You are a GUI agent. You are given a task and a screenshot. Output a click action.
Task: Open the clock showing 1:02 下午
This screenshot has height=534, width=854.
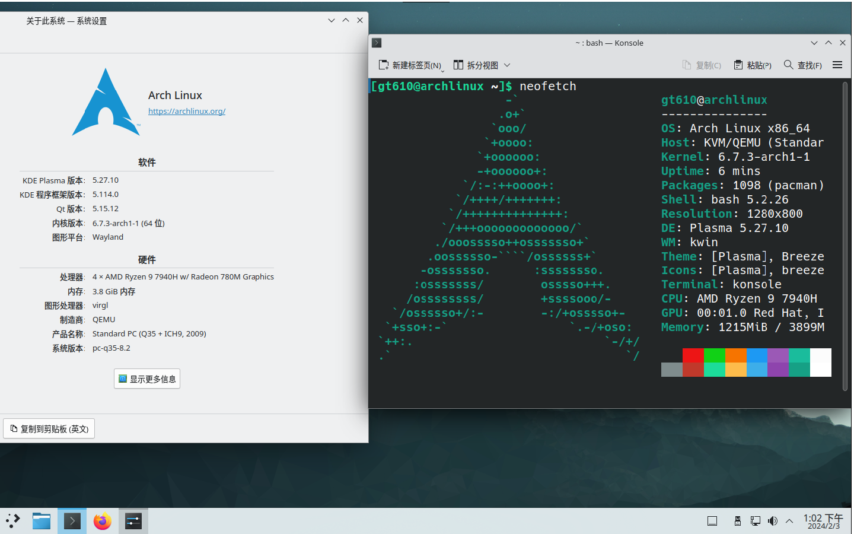pyautogui.click(x=823, y=521)
